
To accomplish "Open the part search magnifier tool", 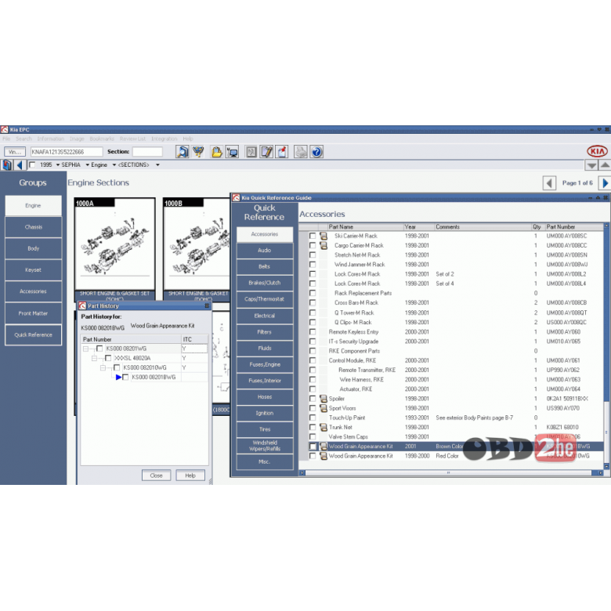I will [182, 152].
